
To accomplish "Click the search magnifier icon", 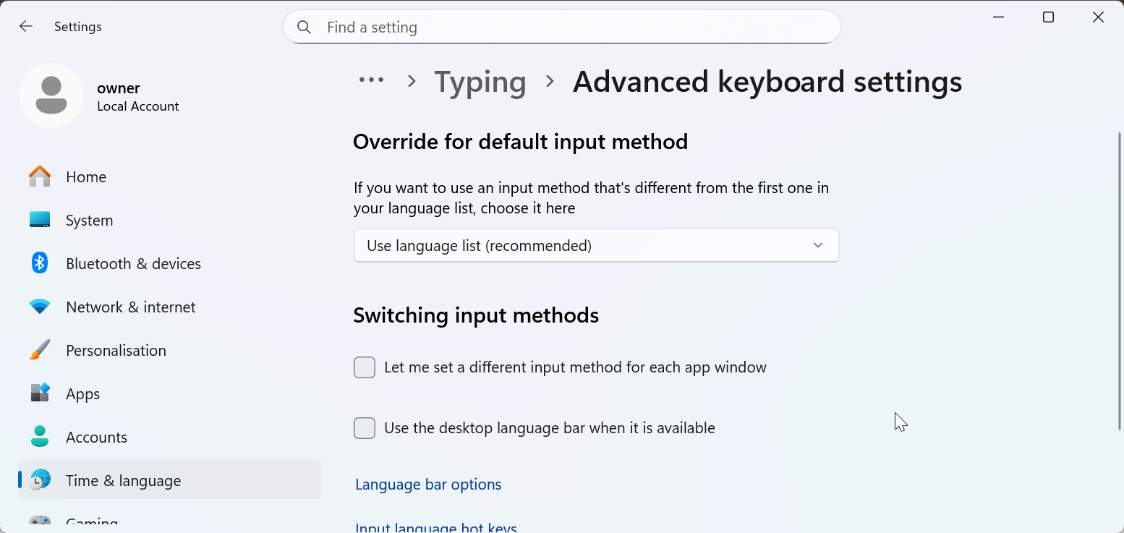I will 305,27.
